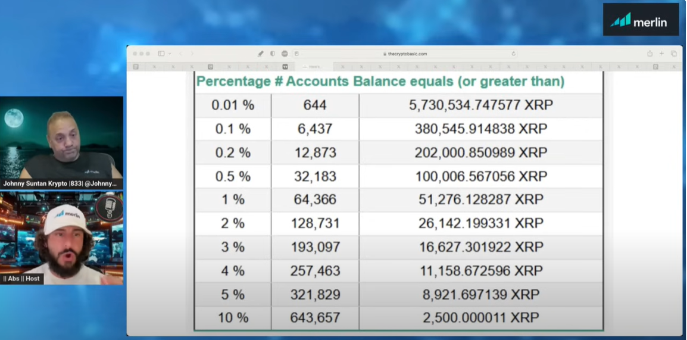Click thecryptobasic.com address bar
Image resolution: width=687 pixels, height=340 pixels.
[405, 54]
